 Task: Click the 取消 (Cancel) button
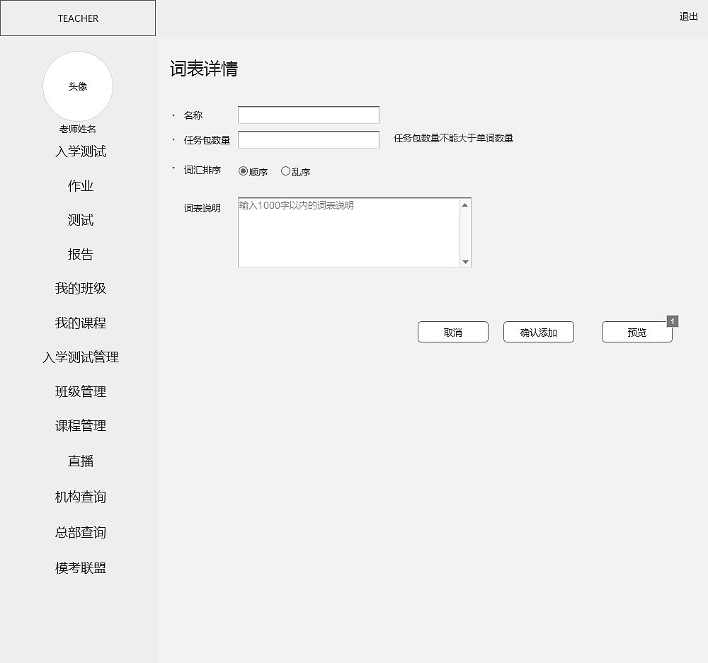[x=452, y=332]
